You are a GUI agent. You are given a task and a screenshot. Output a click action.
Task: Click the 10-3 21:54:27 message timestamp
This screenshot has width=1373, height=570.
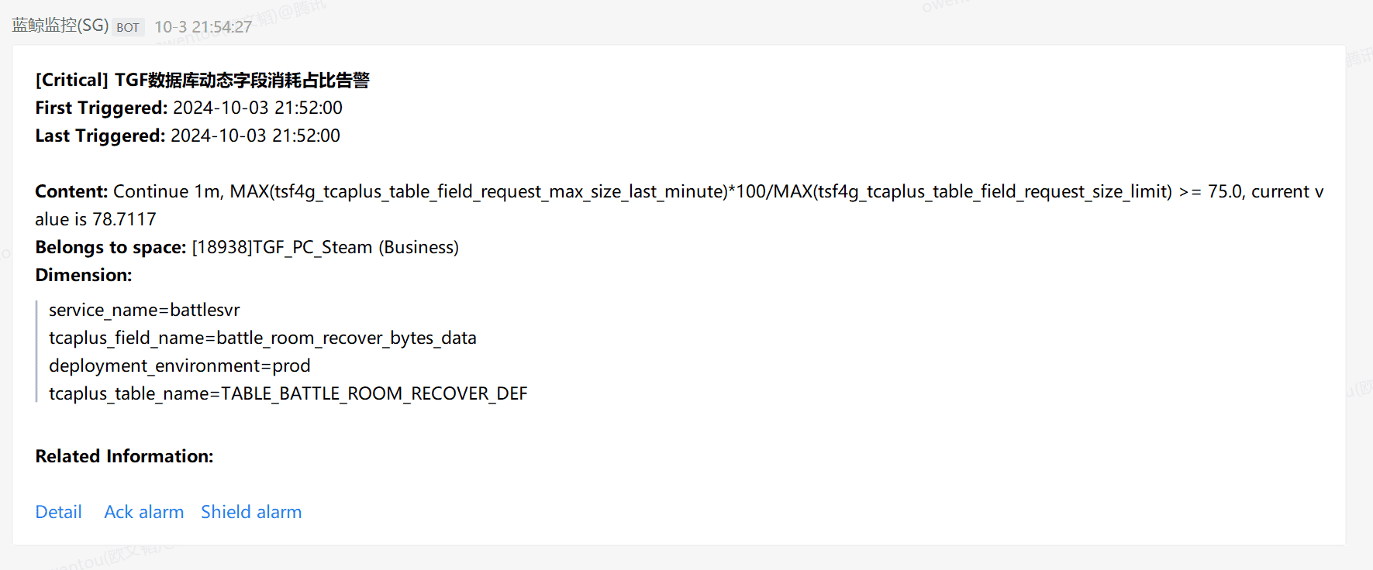tap(203, 27)
